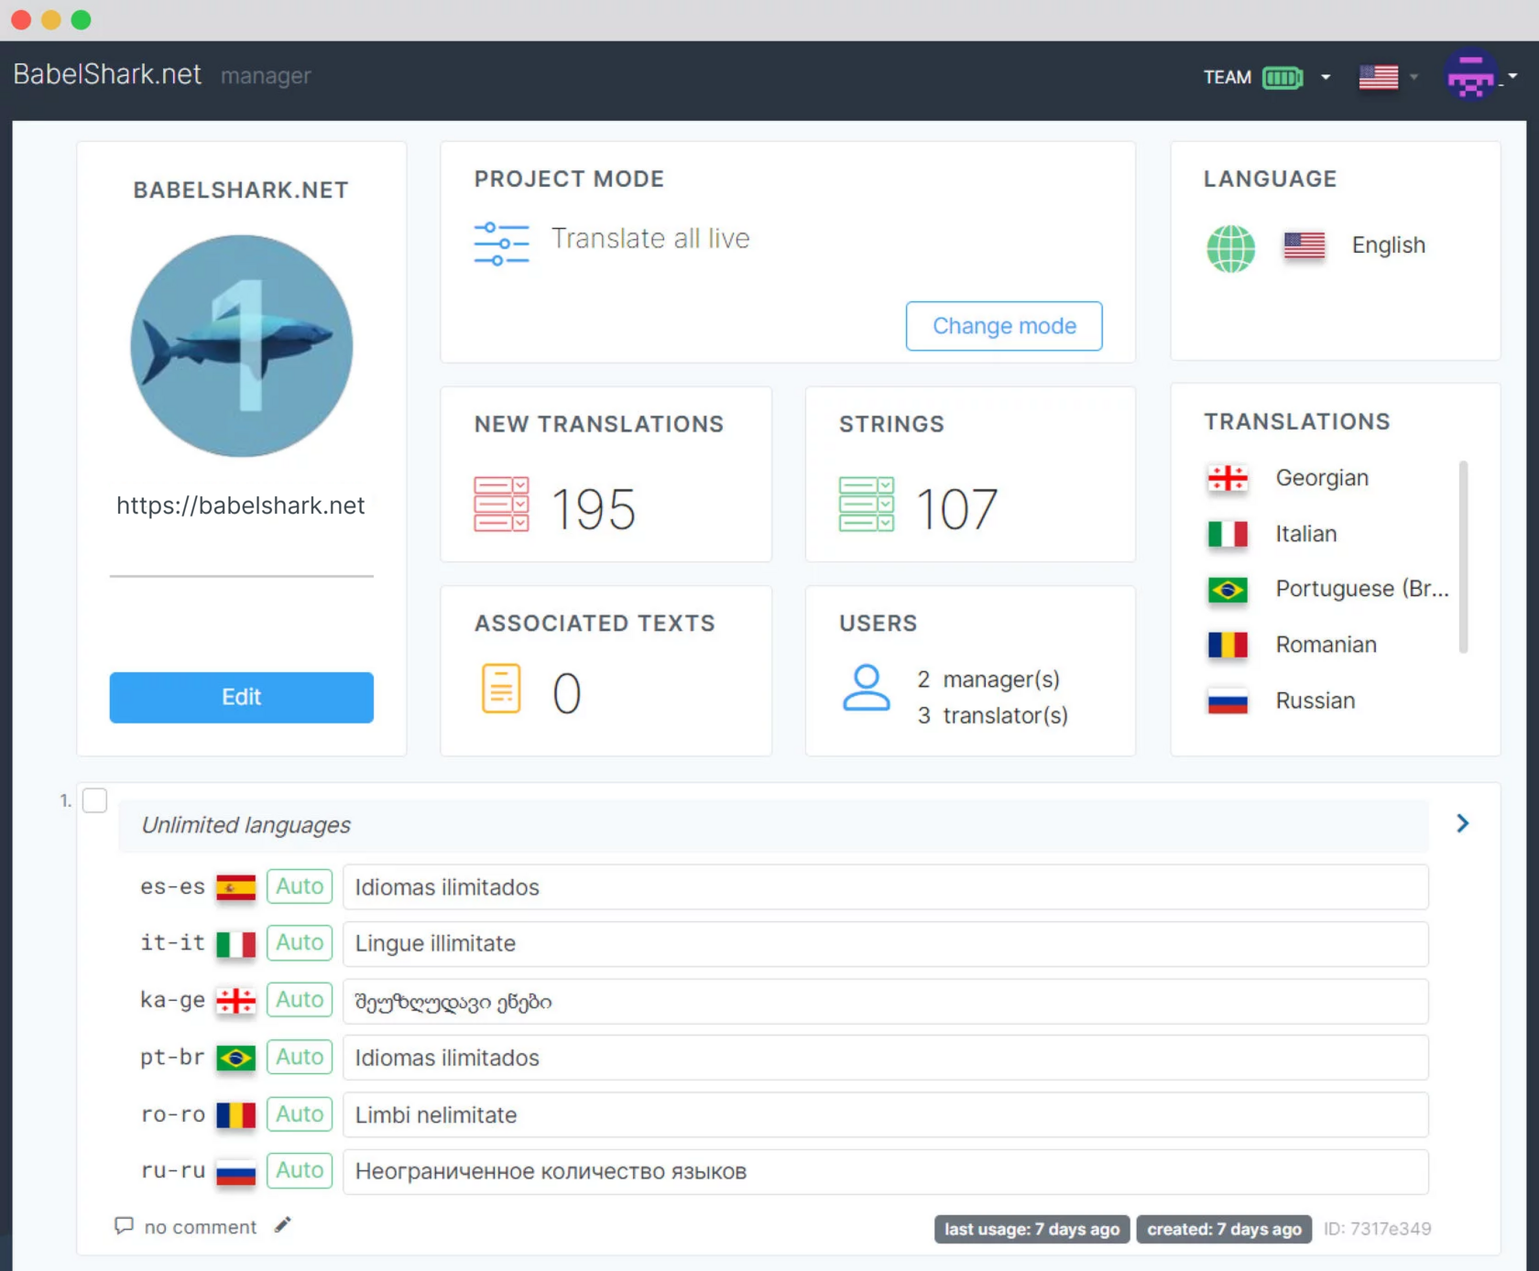Open the BabelShark project avatar image
Image resolution: width=1539 pixels, height=1271 pixels.
click(x=241, y=346)
